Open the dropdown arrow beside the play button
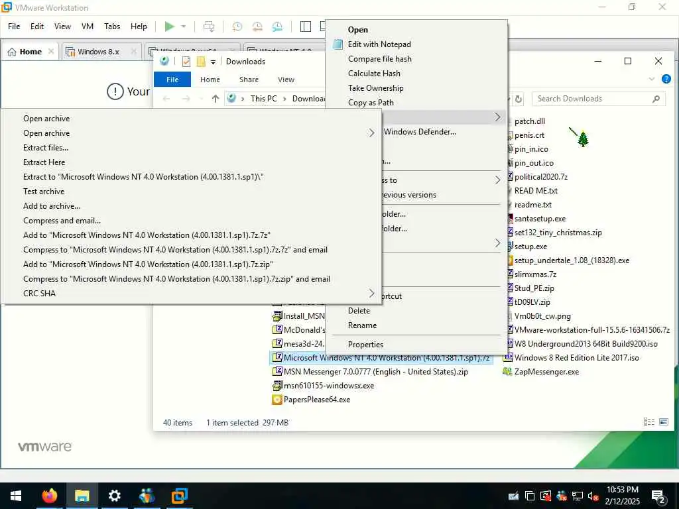Image resolution: width=679 pixels, height=509 pixels. [184, 27]
